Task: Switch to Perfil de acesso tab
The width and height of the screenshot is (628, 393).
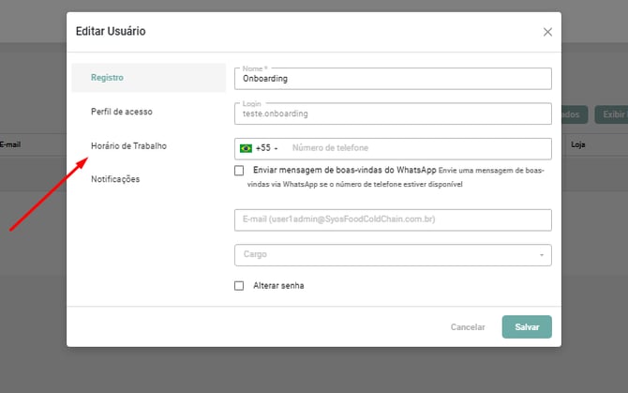Action: pos(121,112)
